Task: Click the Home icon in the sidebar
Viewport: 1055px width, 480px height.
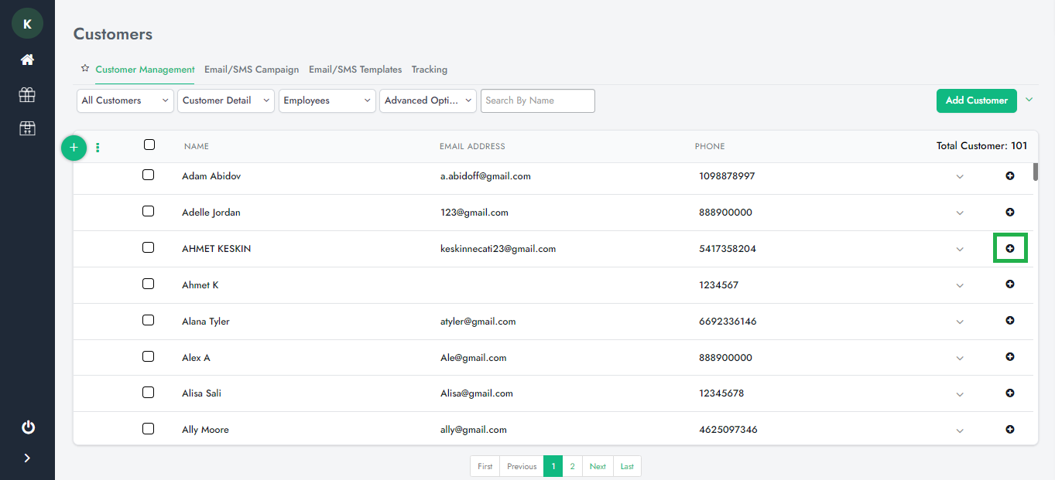Action: [27, 60]
